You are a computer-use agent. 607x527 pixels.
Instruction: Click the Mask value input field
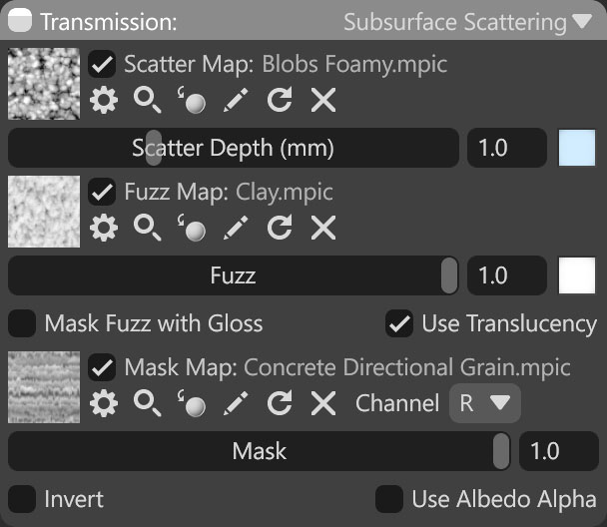[559, 451]
